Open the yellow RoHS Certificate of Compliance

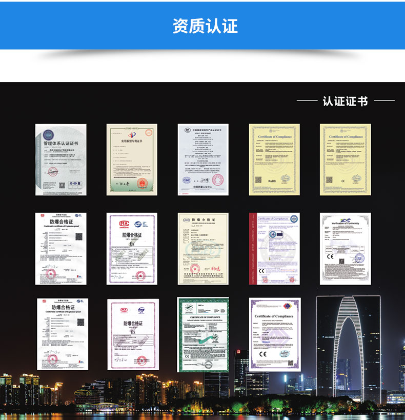coord(274,159)
